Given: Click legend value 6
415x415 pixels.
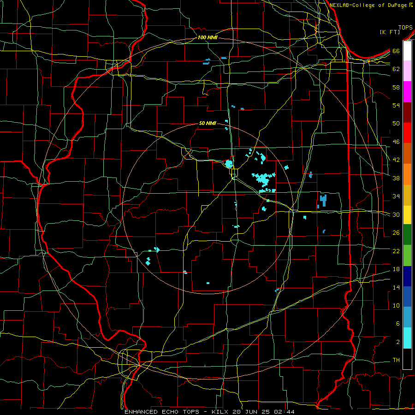Looking at the screenshot, I should (x=397, y=324).
